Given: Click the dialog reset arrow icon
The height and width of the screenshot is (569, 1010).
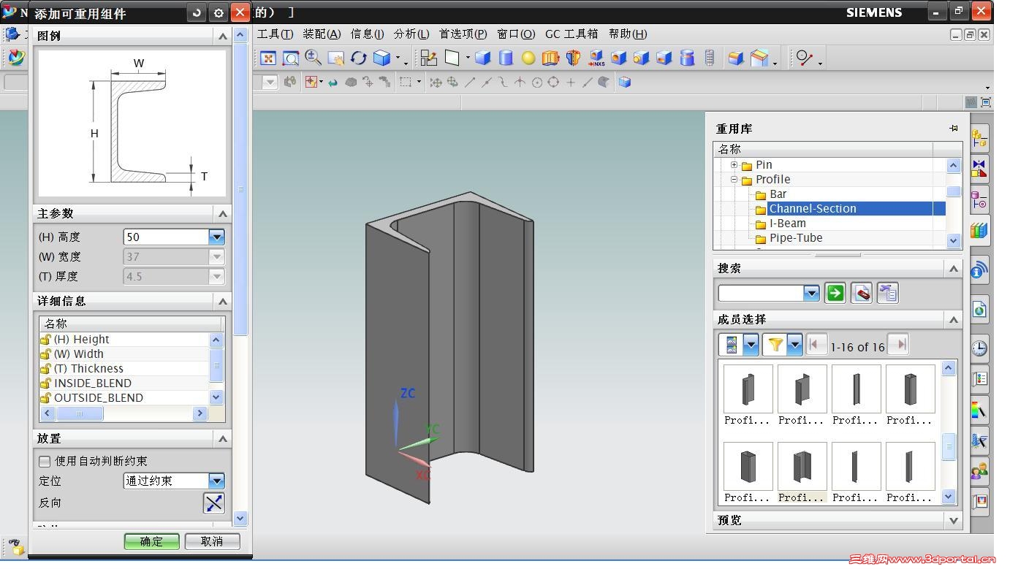Looking at the screenshot, I should [x=197, y=12].
